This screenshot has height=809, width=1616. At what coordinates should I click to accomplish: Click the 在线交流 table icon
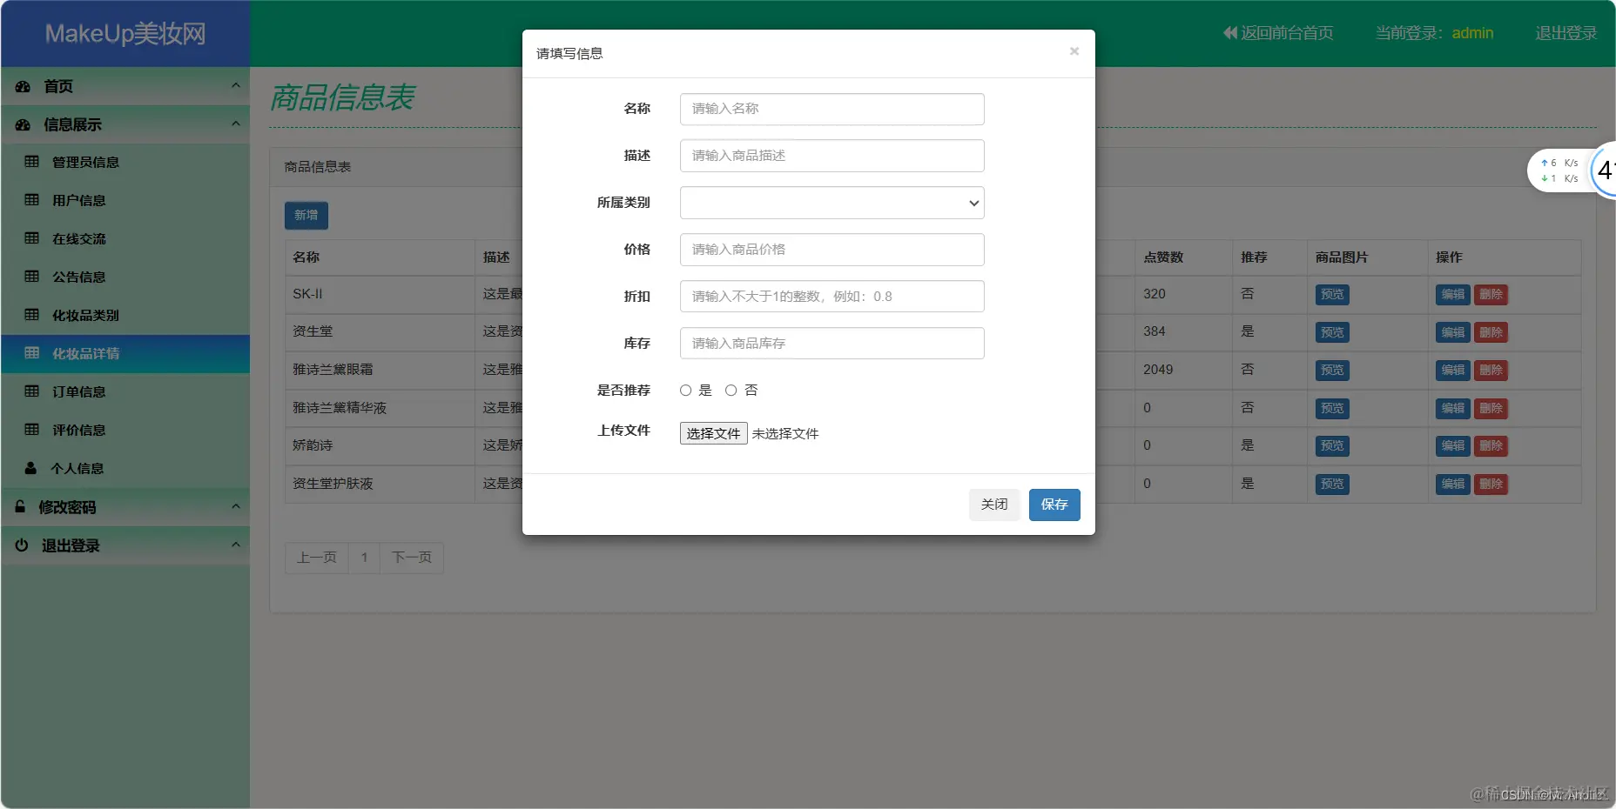(x=30, y=238)
